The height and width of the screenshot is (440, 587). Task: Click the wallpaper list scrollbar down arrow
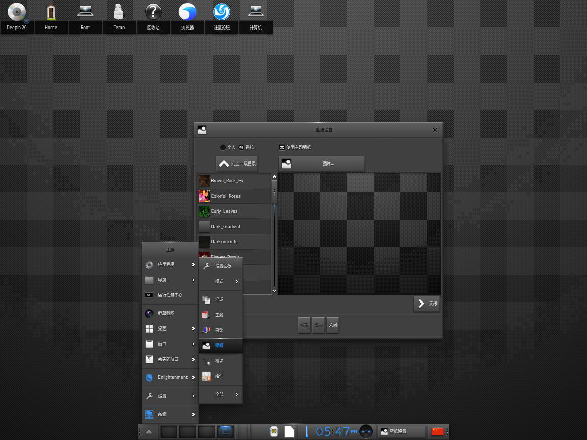click(274, 291)
